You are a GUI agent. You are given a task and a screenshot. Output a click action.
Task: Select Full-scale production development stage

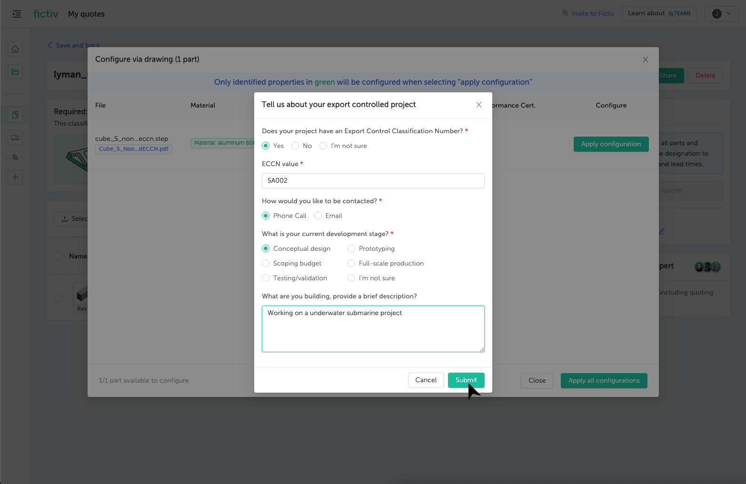click(351, 263)
